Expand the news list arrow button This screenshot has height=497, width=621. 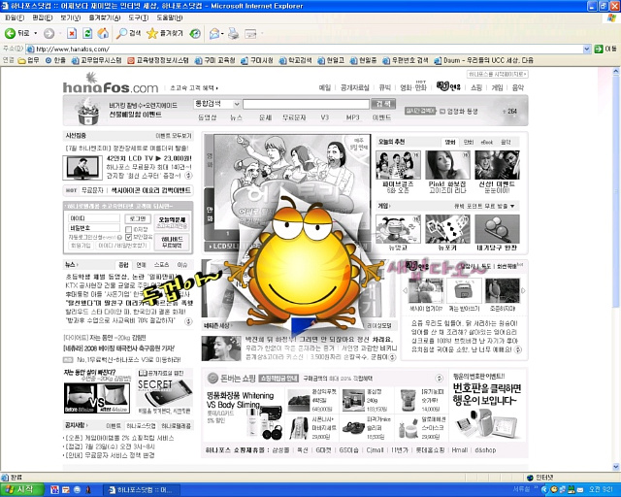[x=189, y=321]
